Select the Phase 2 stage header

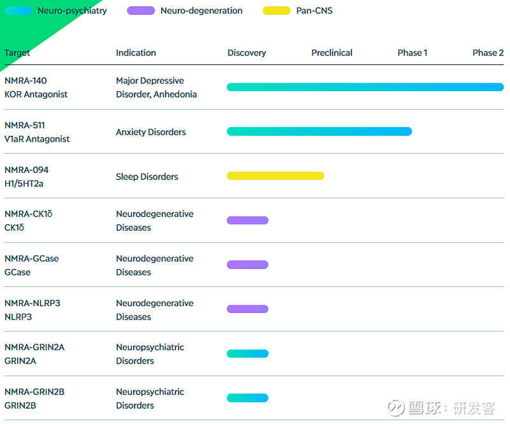point(488,53)
